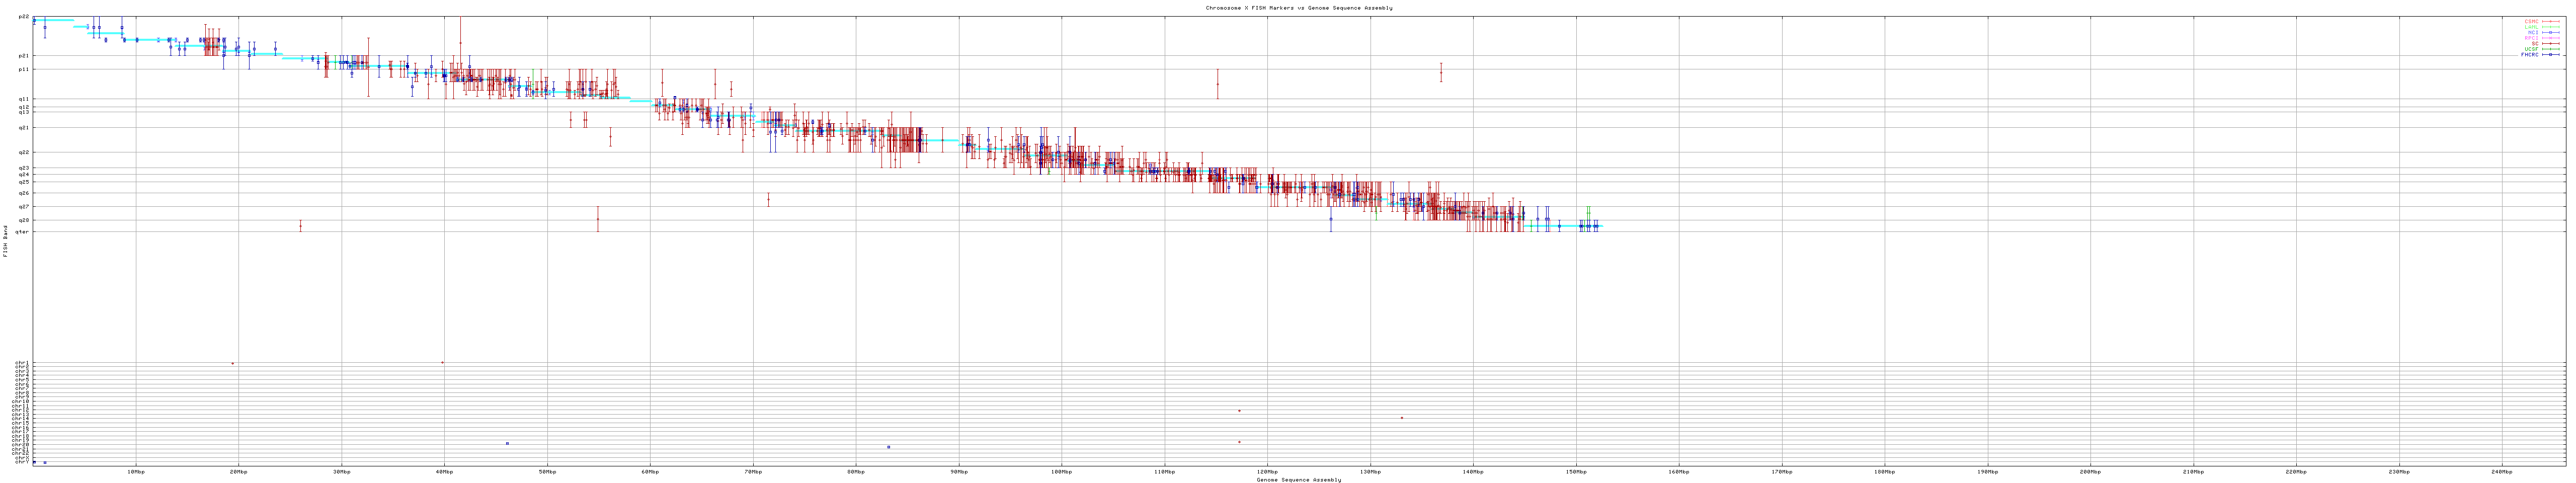
Task: Click the Genome Sequence Assembly axis label
Action: pos(1298,479)
